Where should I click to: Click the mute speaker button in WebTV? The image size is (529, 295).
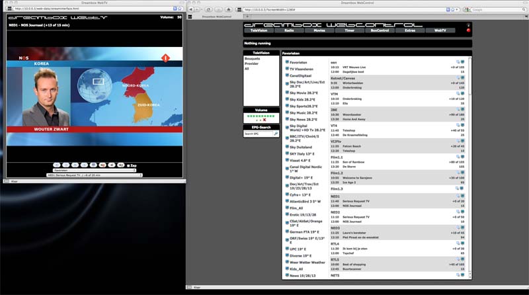[102, 165]
